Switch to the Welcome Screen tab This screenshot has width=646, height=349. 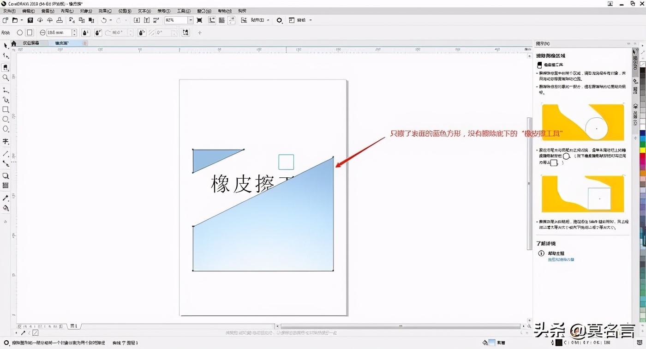[32, 42]
